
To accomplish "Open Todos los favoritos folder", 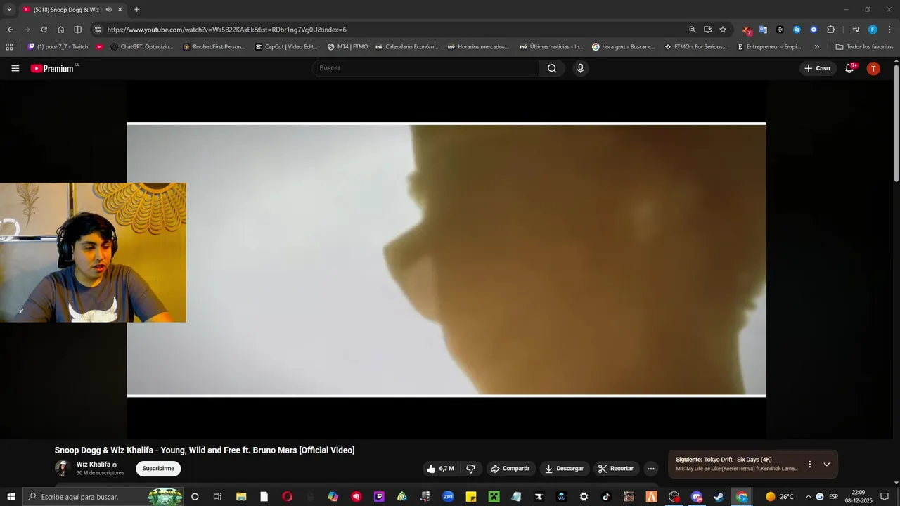I will (x=864, y=47).
